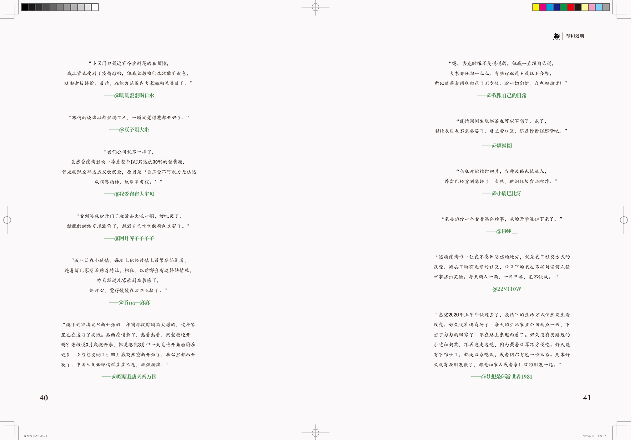
Task: Click the username @豆子姐大米
Action: [x=134, y=130]
